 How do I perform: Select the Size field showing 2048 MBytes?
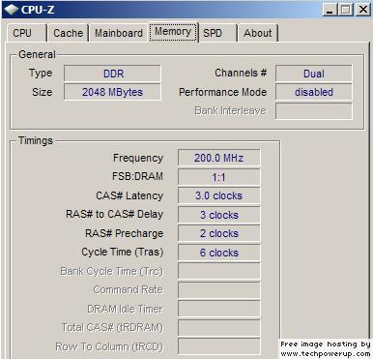[112, 92]
